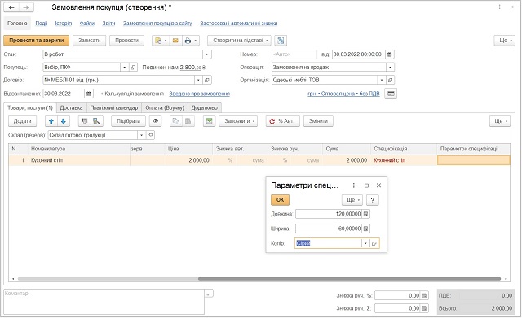
Task: Click the green table icon before Заповнити
Action: (209, 121)
